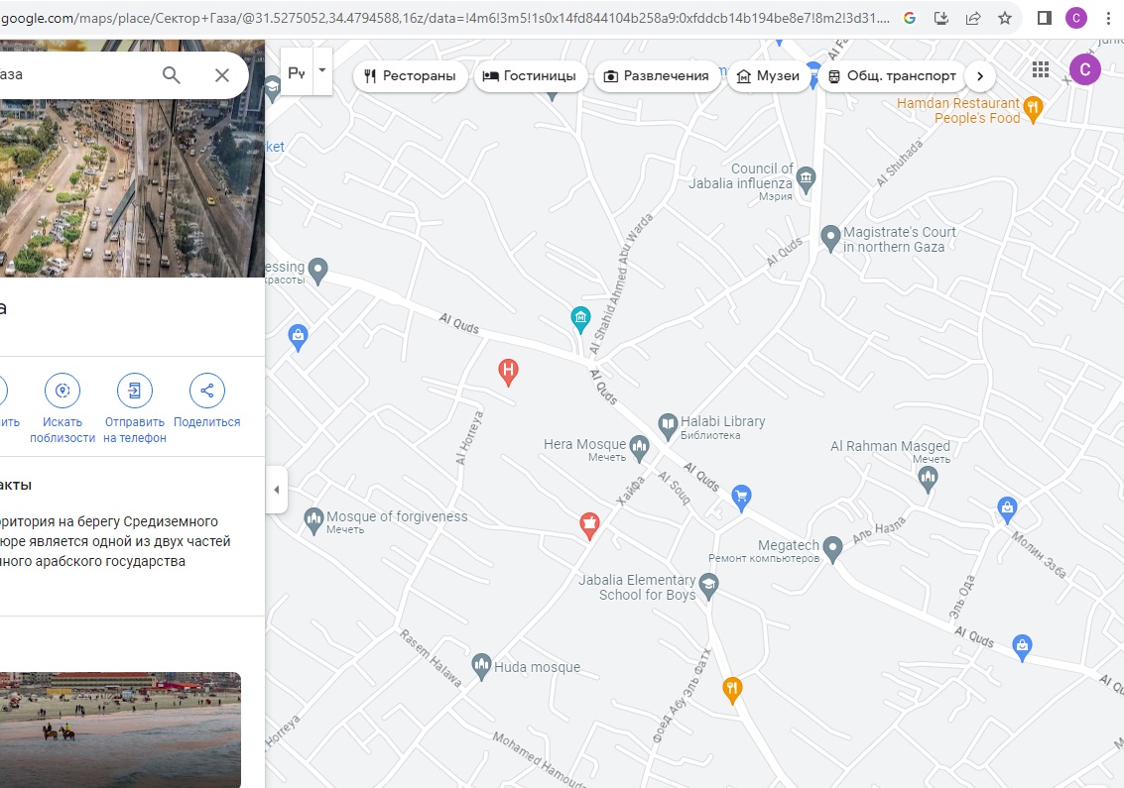Viewport: 1124px width, 788px height.
Task: Select the Рестораны filter chip
Action: pyautogui.click(x=410, y=76)
